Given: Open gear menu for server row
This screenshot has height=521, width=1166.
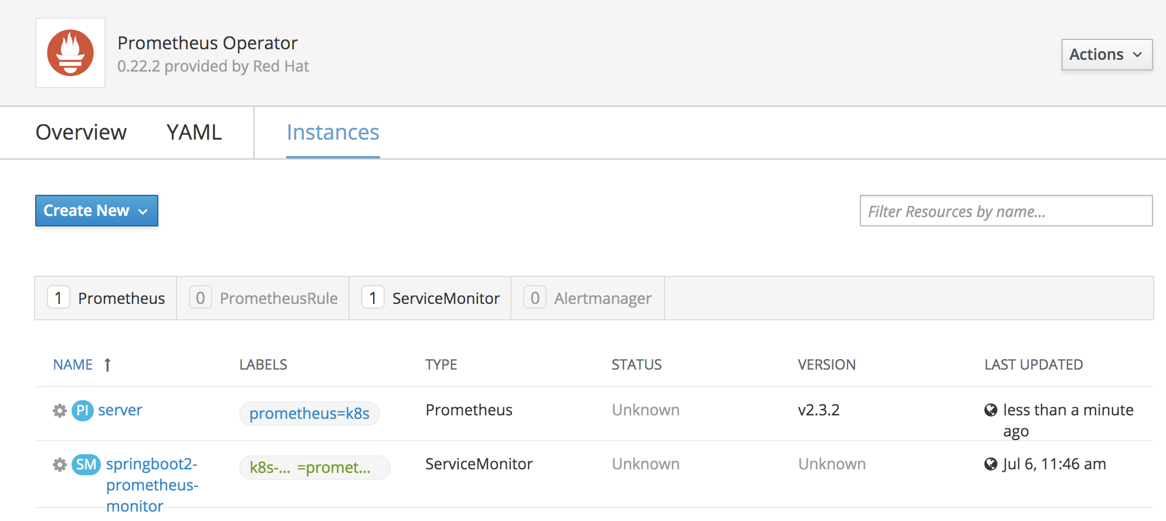Looking at the screenshot, I should click(60, 411).
